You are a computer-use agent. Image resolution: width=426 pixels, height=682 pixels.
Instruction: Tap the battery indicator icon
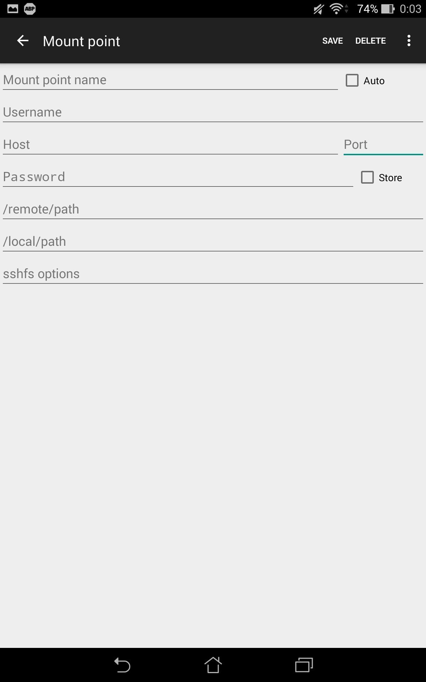tap(388, 9)
